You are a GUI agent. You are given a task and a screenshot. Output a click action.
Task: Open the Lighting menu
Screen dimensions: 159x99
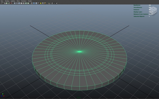click(13, 1)
